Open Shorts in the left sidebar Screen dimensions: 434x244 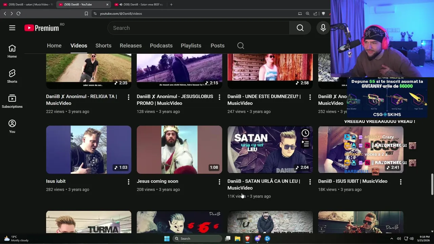(12, 77)
